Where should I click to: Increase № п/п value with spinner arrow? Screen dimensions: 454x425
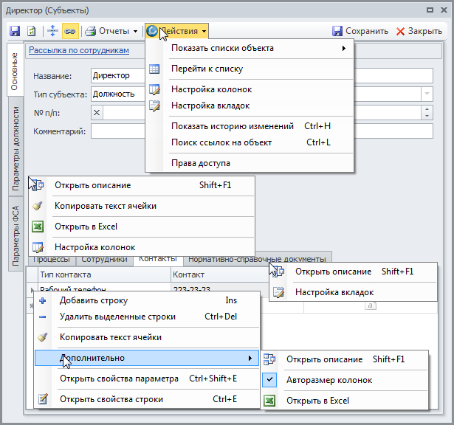427,109
